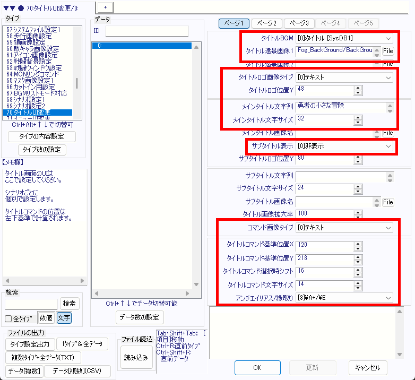Toggle the 文字 search mode button
The image size is (415, 380).
[64, 318]
